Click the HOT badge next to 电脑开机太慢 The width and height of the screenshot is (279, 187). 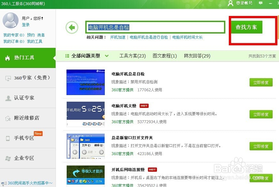pos(144,106)
